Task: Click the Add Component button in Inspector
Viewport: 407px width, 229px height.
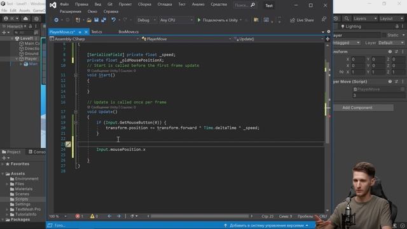Action: click(x=363, y=108)
